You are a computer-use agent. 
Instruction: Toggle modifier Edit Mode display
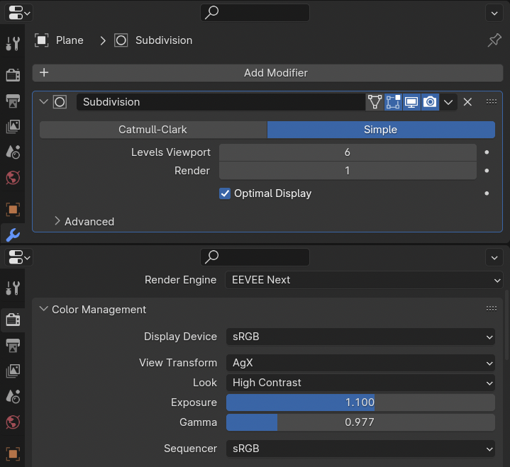[393, 102]
